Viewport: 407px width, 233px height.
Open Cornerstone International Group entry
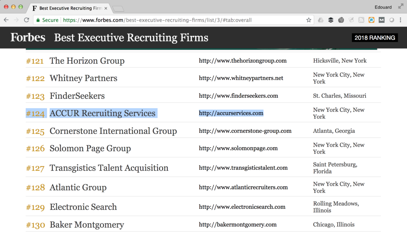pos(113,131)
